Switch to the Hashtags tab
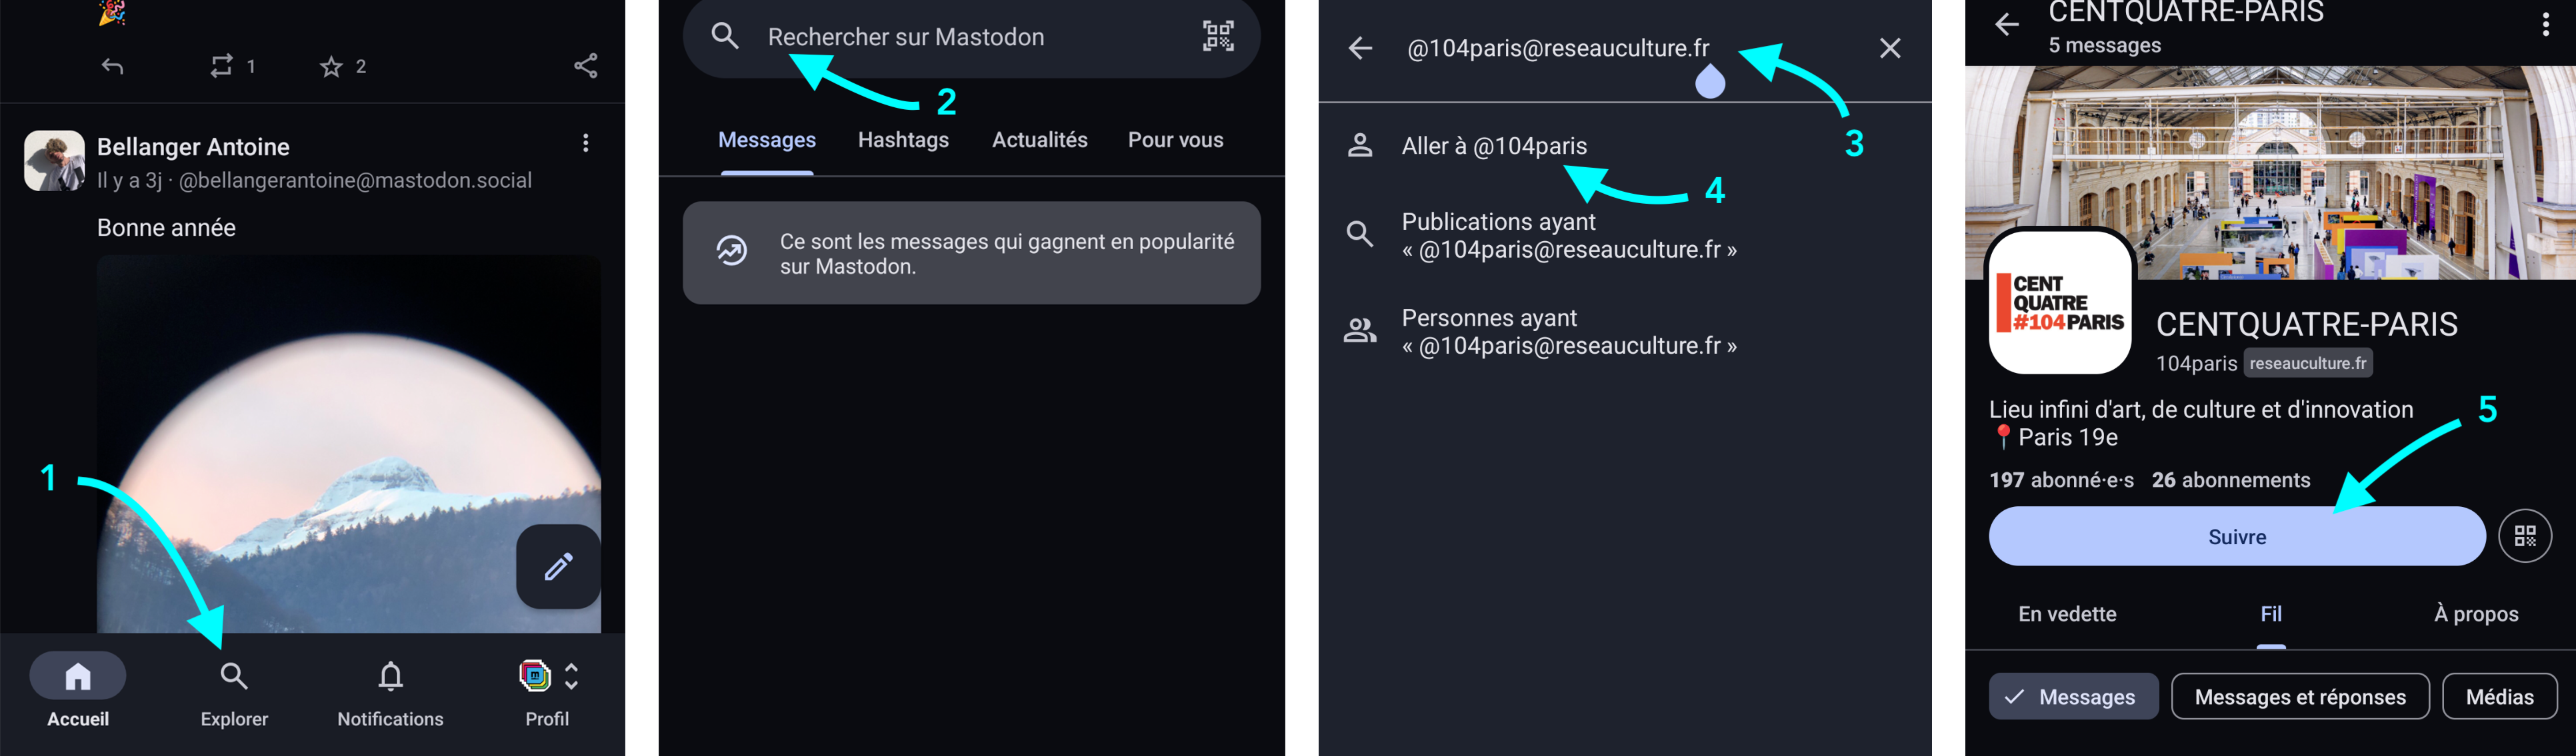The image size is (2576, 756). coord(903,140)
